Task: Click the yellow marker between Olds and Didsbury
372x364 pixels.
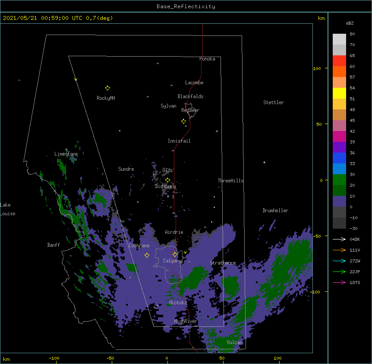Action: [167, 180]
